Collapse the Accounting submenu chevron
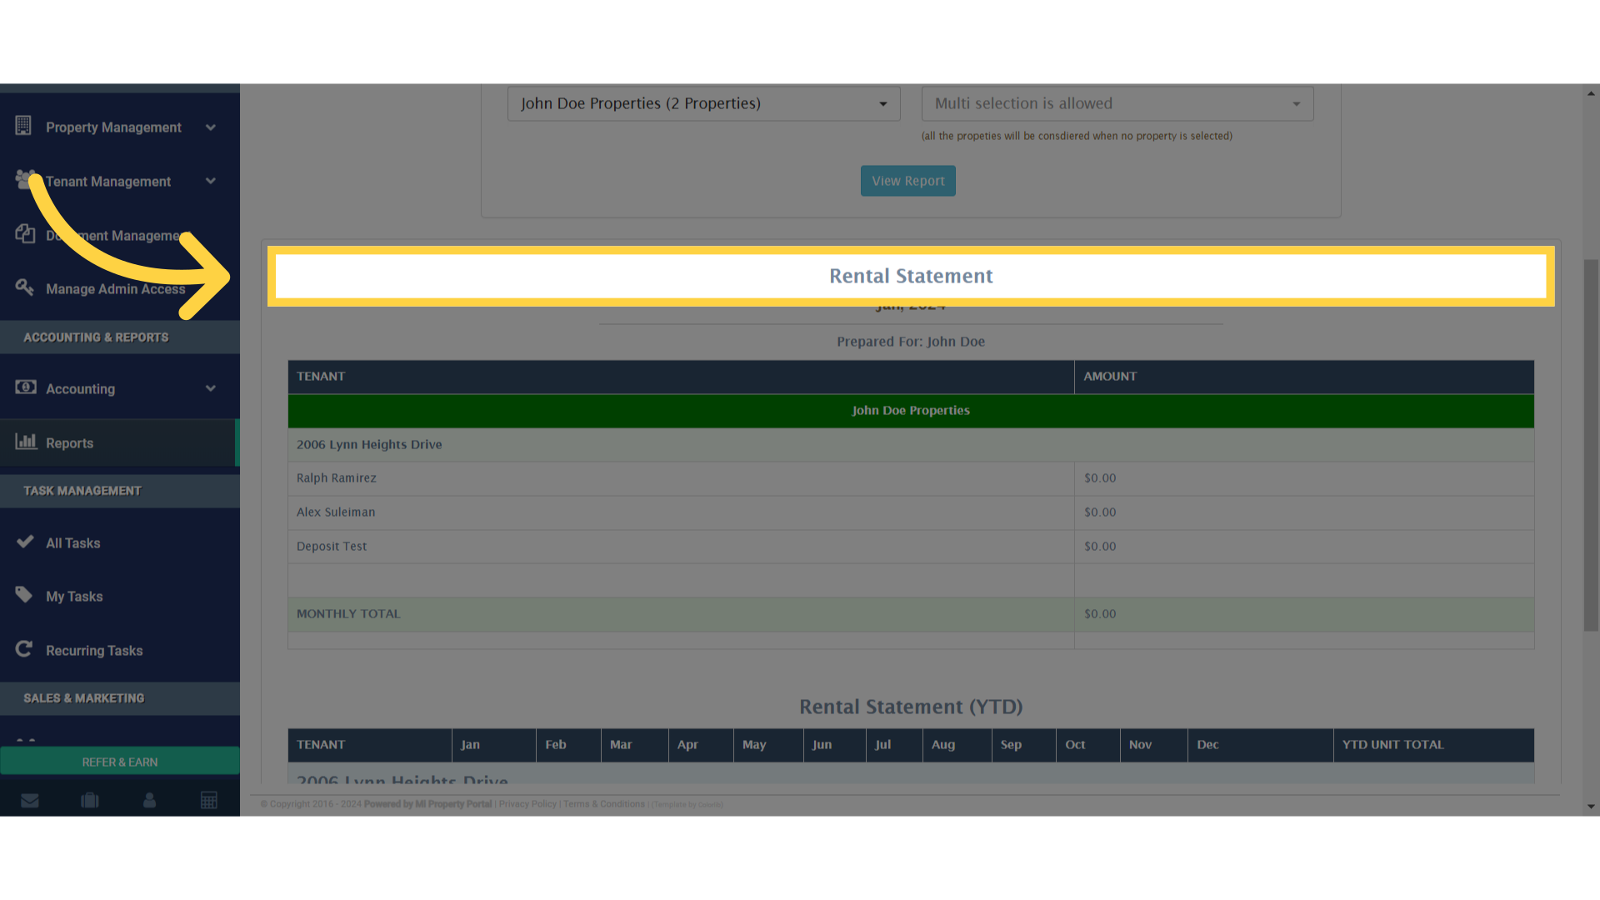1600x900 pixels. click(210, 387)
